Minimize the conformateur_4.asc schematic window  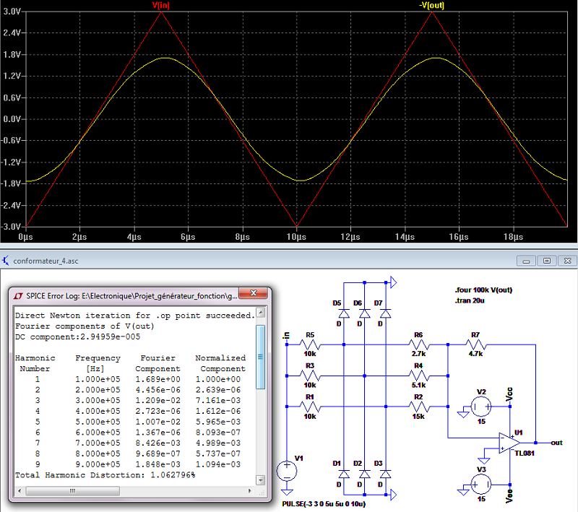(x=526, y=261)
